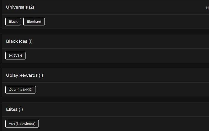This screenshot has height=131, width=209.
Task: Click the (1) count beside Uplay Rewards
Action: (x=41, y=75)
